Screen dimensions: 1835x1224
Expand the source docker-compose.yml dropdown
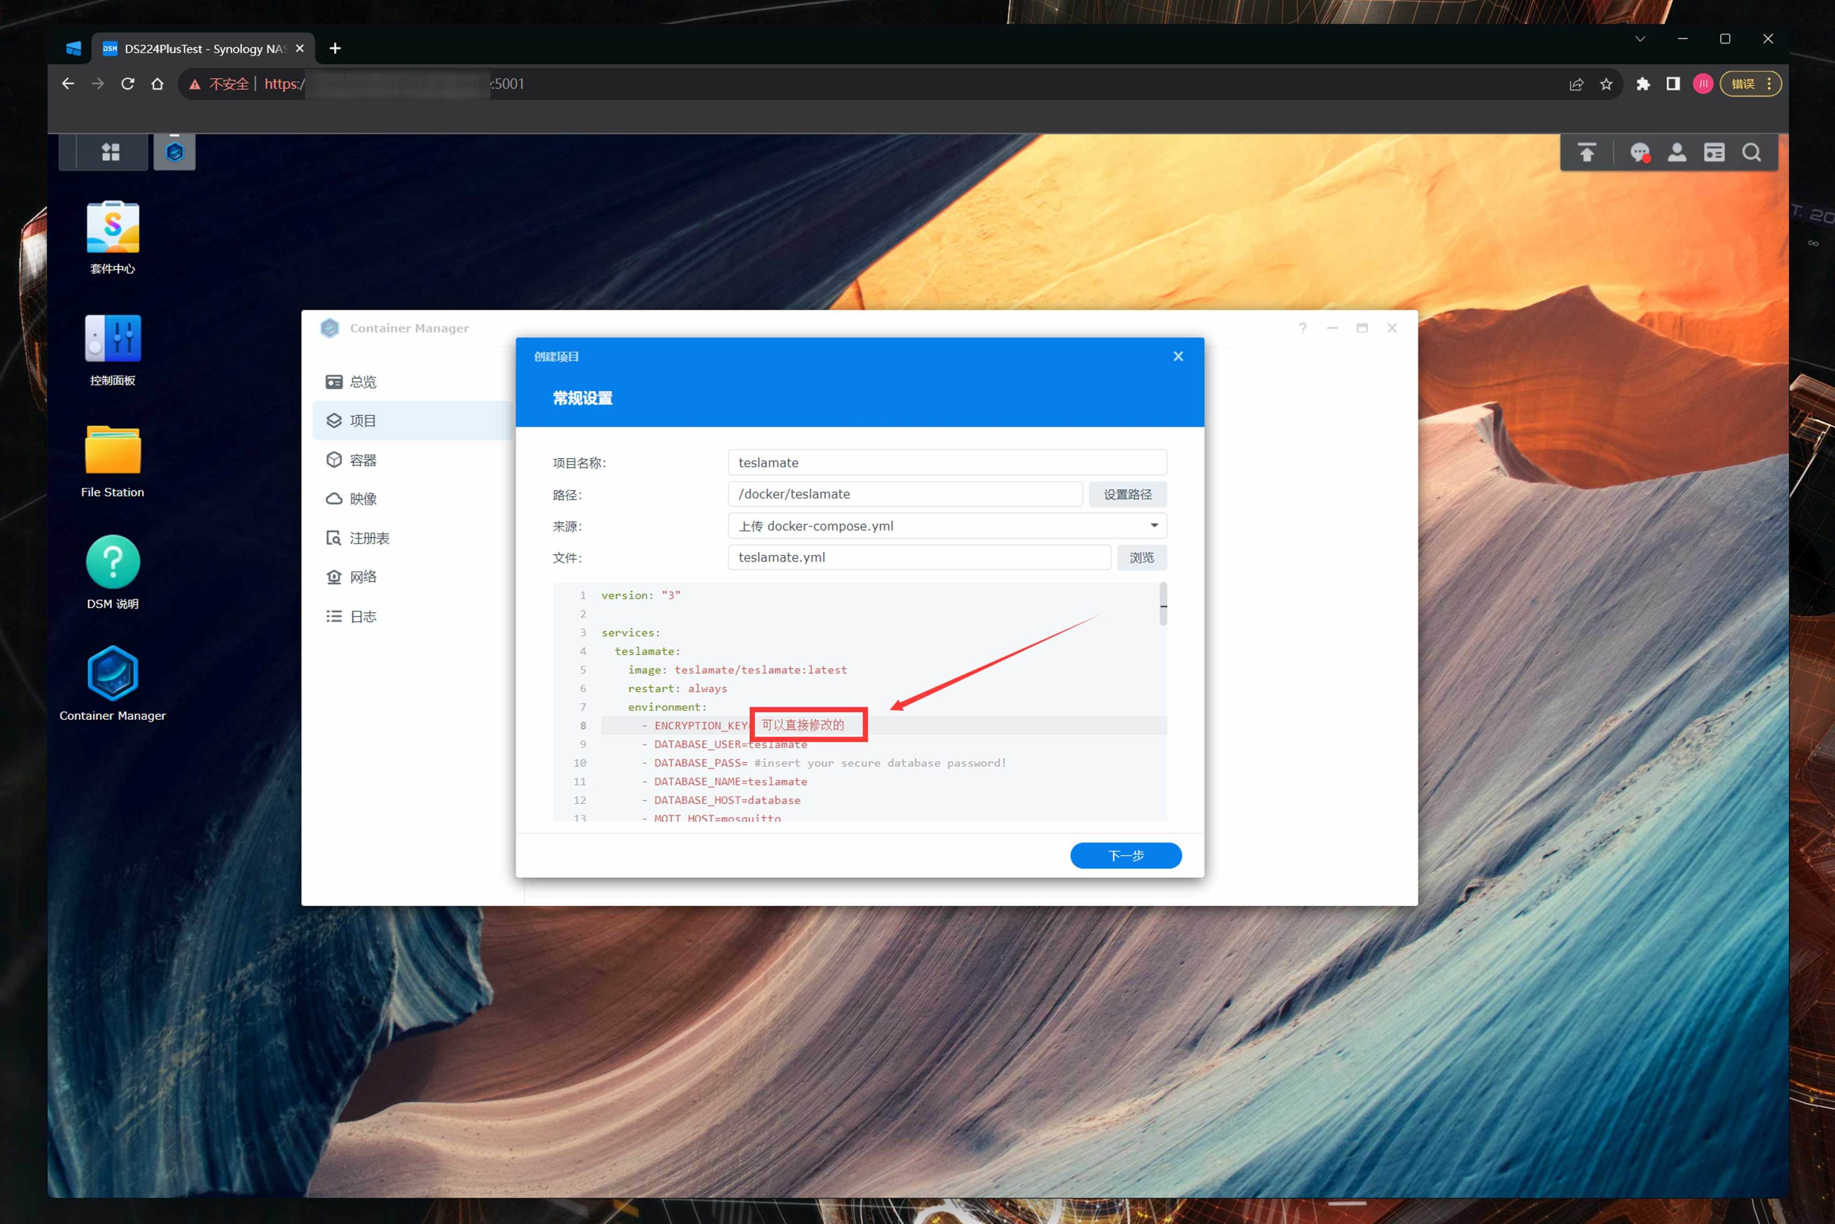(x=1154, y=525)
